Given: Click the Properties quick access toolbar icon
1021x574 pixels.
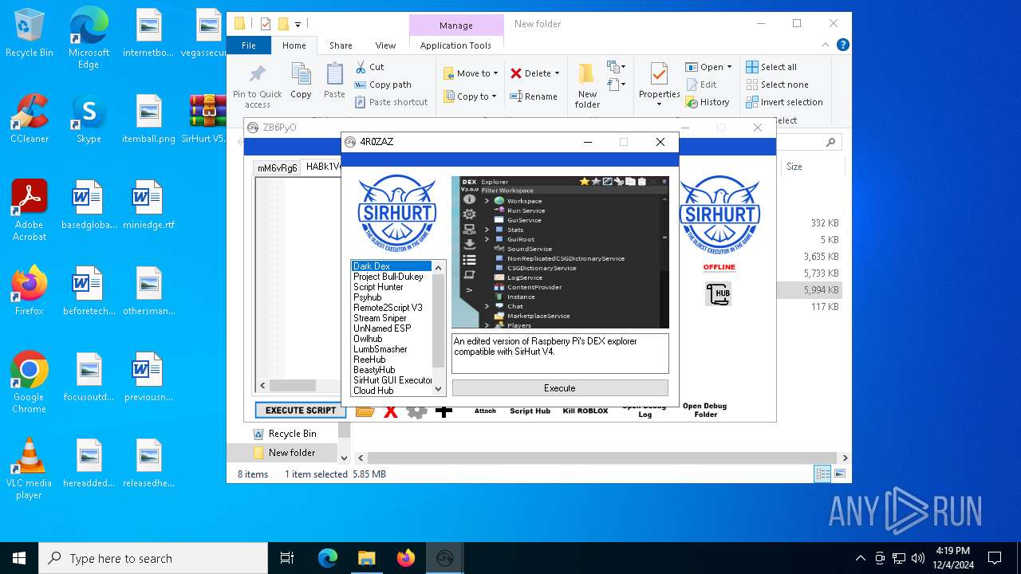Looking at the screenshot, I should 266,24.
